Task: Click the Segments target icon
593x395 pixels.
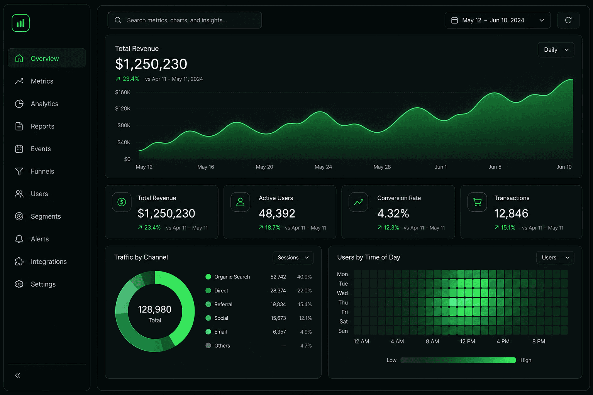Action: (x=19, y=216)
